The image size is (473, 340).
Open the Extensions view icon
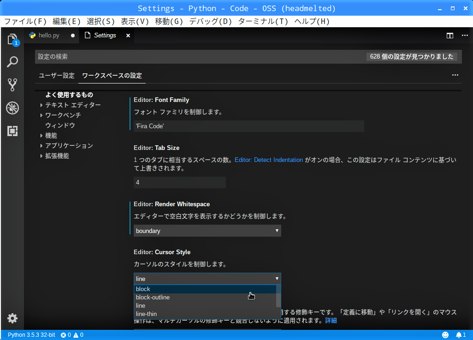pyautogui.click(x=12, y=131)
